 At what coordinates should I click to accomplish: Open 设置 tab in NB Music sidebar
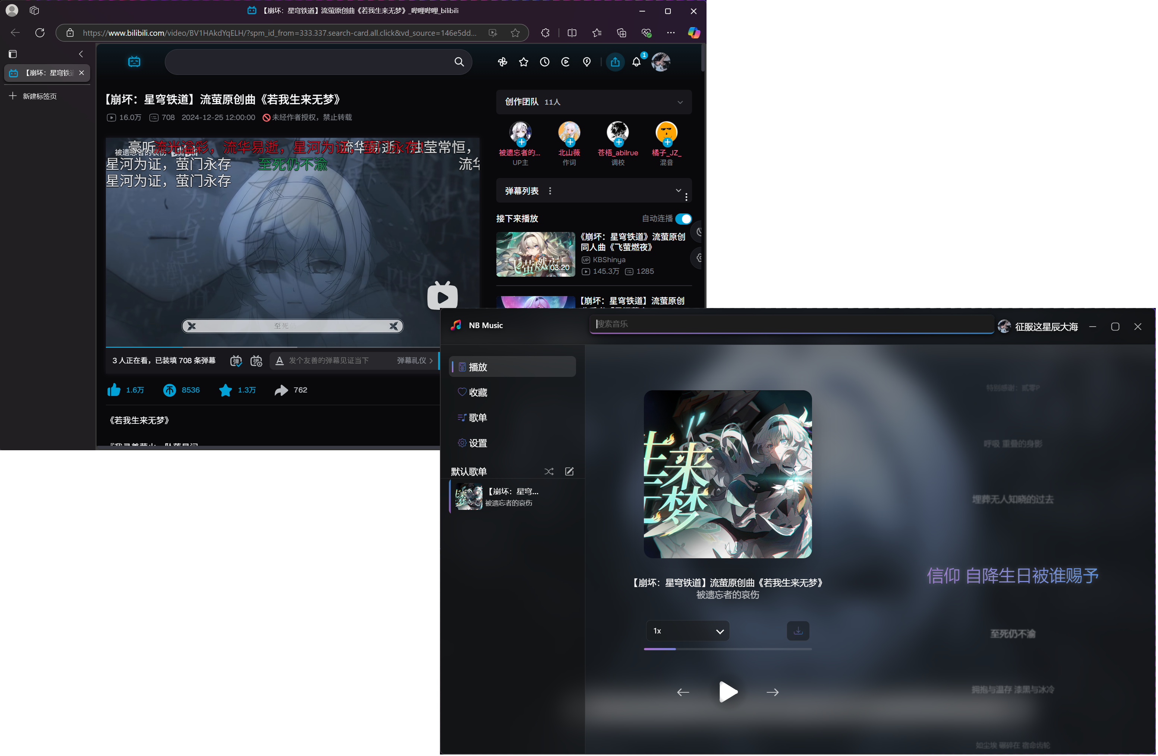(x=513, y=444)
